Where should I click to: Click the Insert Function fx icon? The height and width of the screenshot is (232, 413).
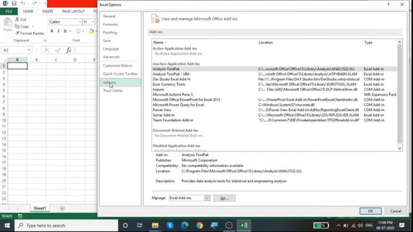[68, 50]
